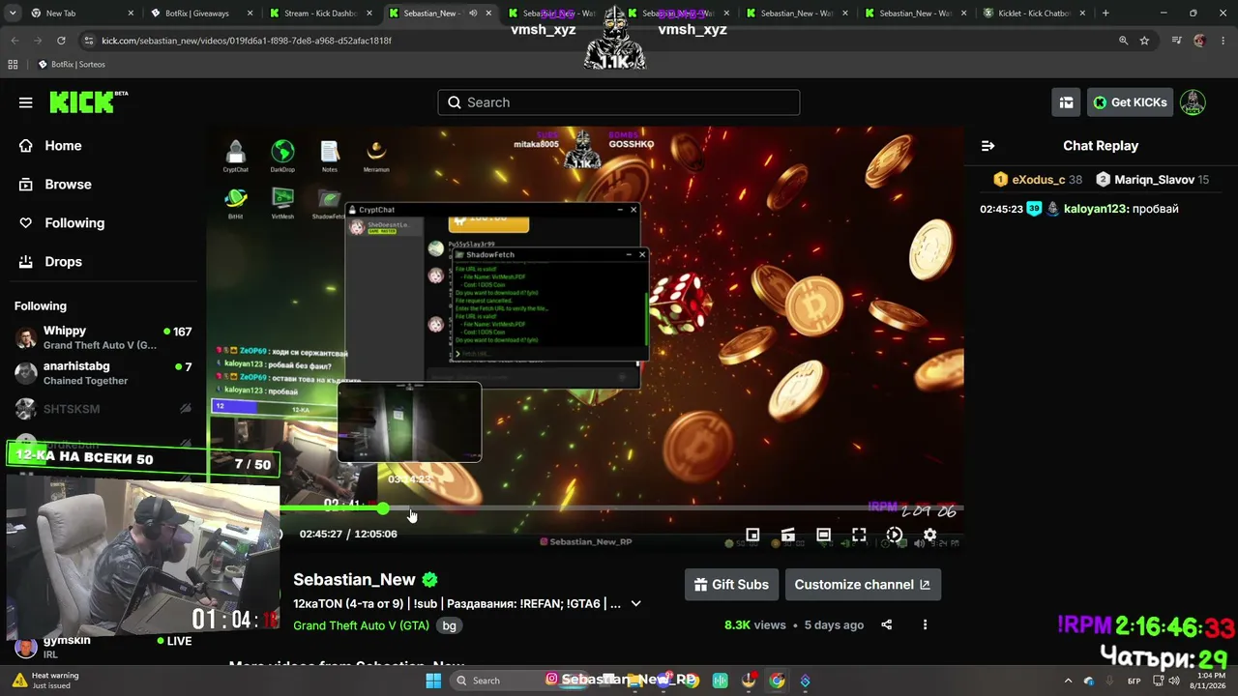
Task: Click Customize channel button
Action: 862,585
